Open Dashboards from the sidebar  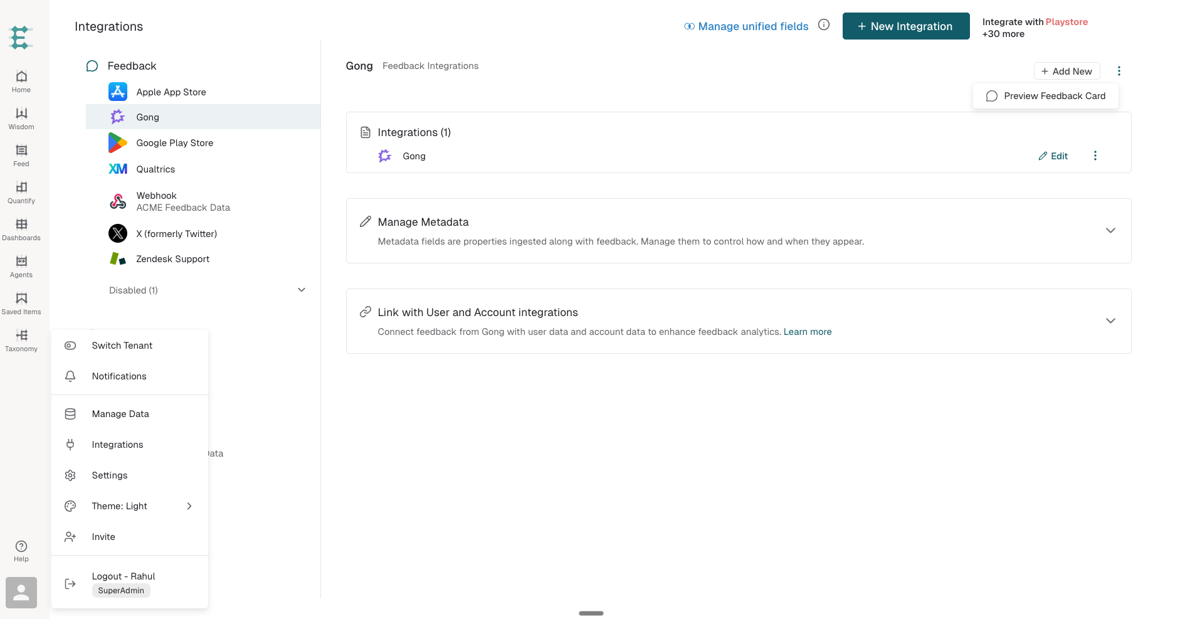click(x=21, y=229)
